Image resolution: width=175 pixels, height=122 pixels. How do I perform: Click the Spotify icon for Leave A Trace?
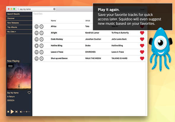[x=36, y=52]
